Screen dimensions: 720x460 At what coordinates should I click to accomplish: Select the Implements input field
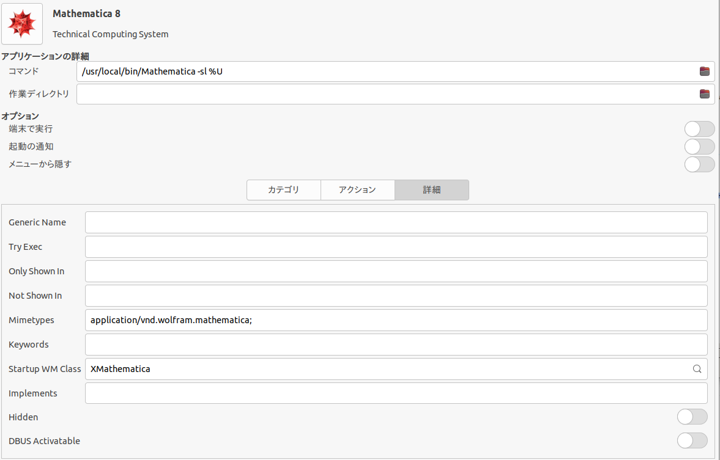[x=396, y=393]
